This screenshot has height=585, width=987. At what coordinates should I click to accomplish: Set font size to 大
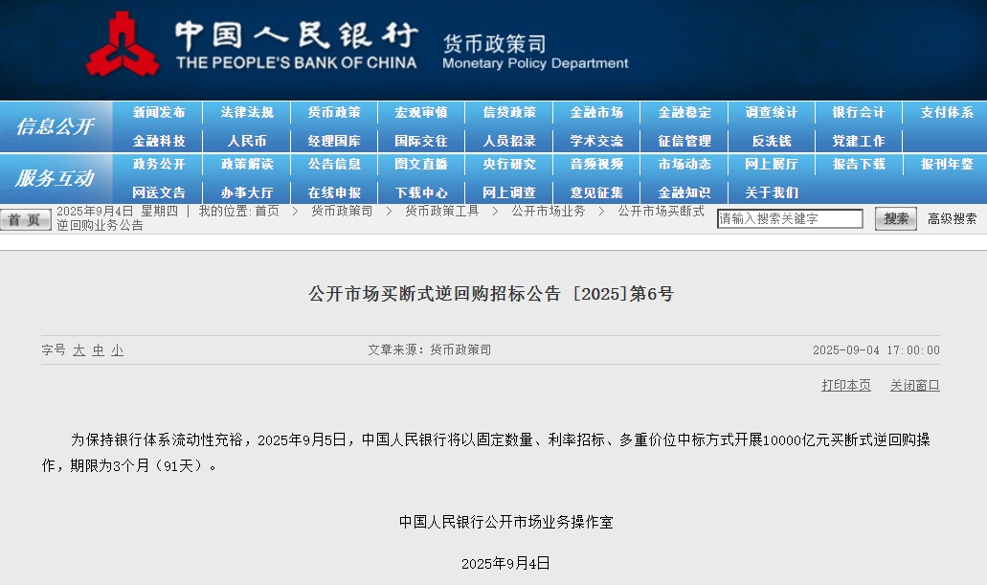pos(79,350)
